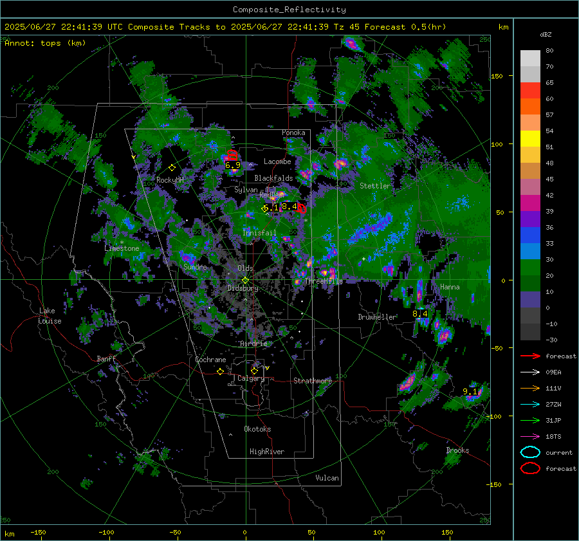Click the Cochrane town label
Viewport: 579px width, 541px height.
(210, 360)
